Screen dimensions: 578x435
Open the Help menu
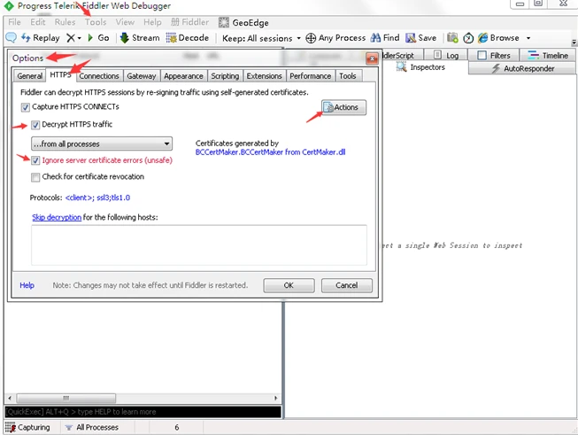tap(152, 22)
